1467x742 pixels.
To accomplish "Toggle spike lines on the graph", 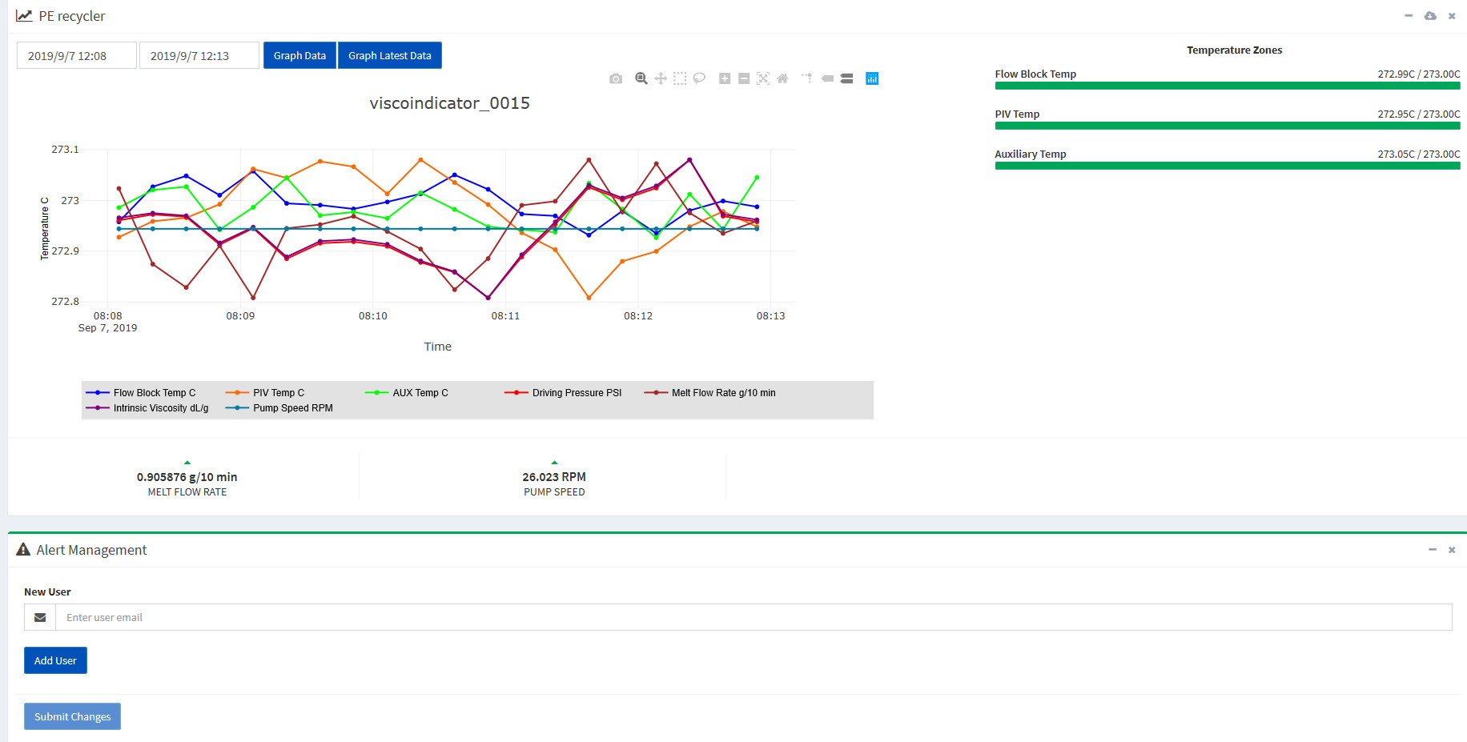I will [x=806, y=78].
